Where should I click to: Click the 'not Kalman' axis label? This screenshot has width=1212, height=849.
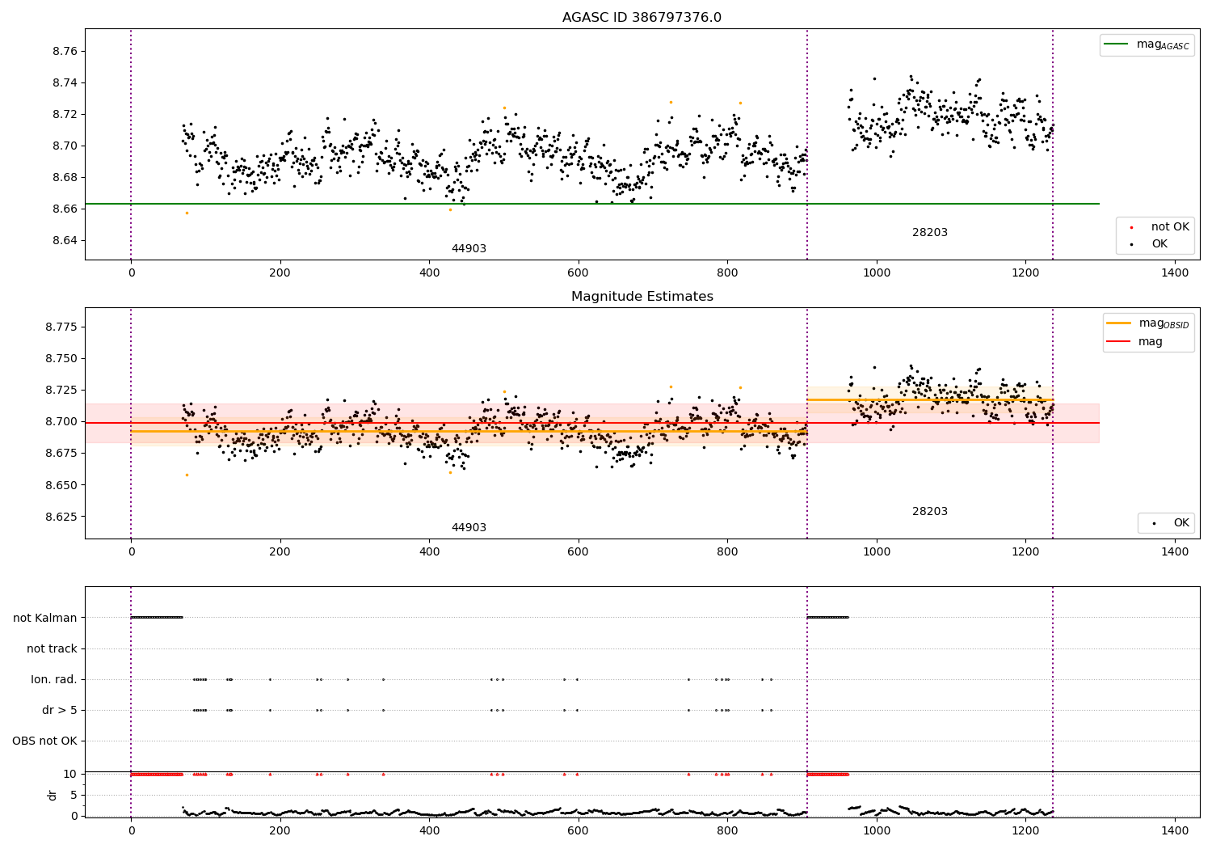[x=45, y=619]
